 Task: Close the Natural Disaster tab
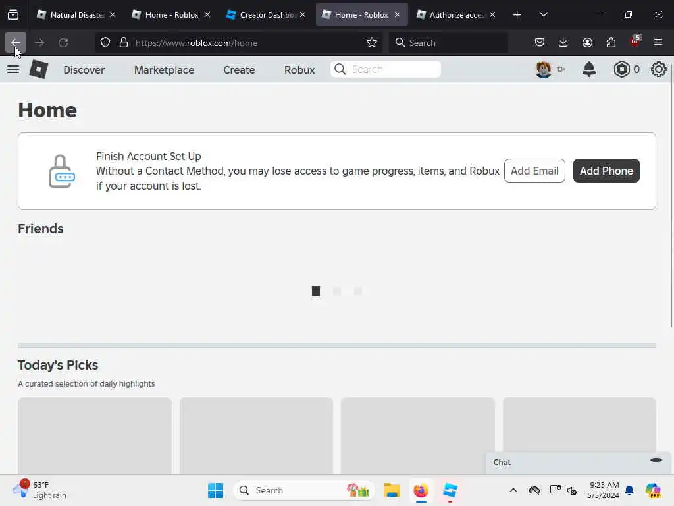point(113,14)
